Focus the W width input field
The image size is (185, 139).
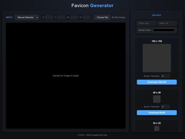[x=74, y=18]
